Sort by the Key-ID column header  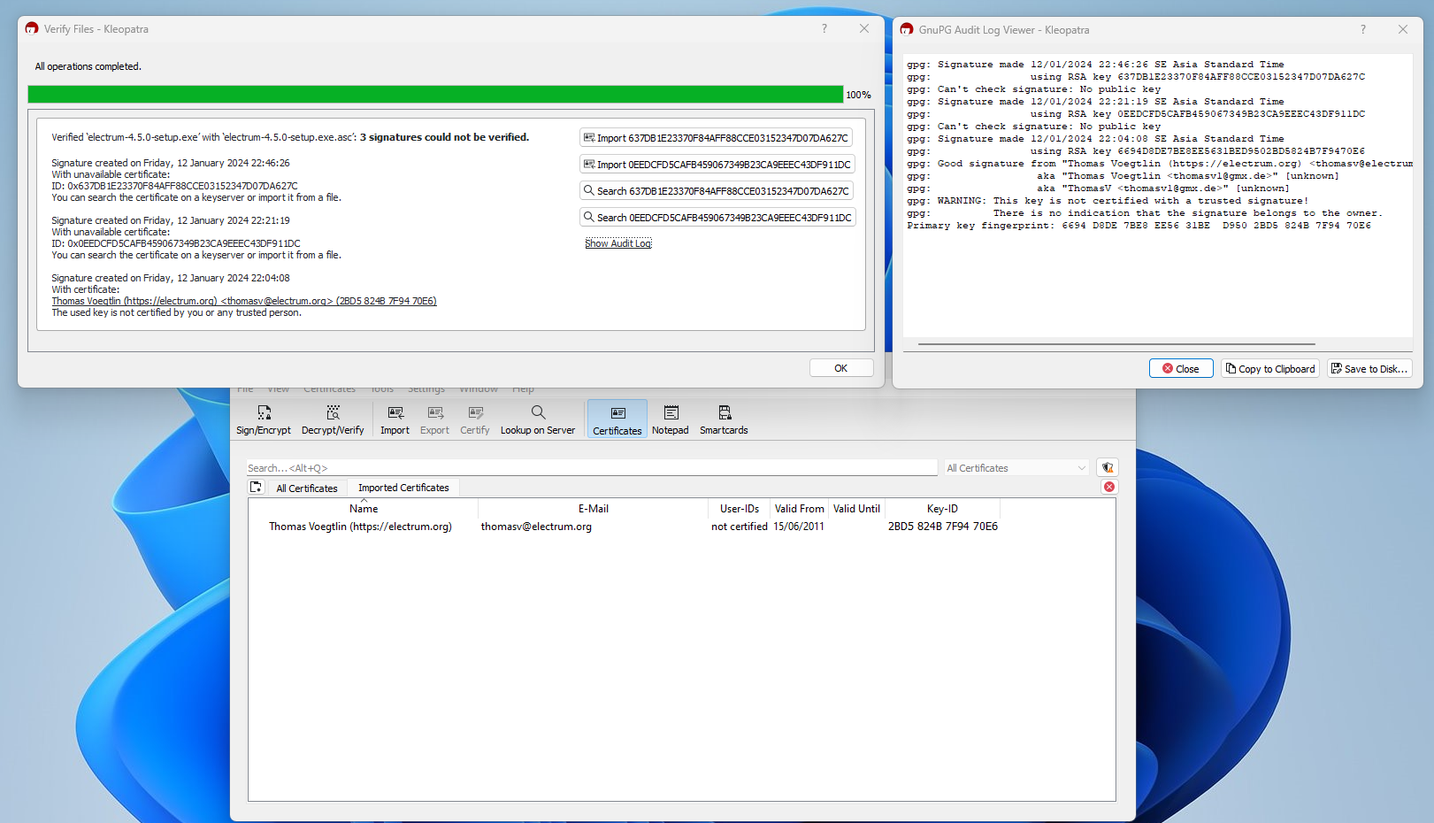click(x=942, y=509)
